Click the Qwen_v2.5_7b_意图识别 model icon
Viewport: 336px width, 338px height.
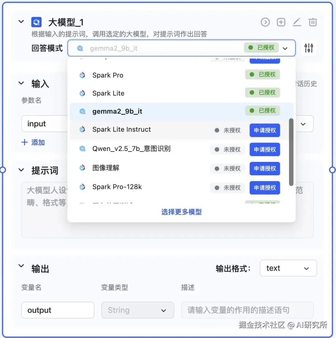click(82, 149)
